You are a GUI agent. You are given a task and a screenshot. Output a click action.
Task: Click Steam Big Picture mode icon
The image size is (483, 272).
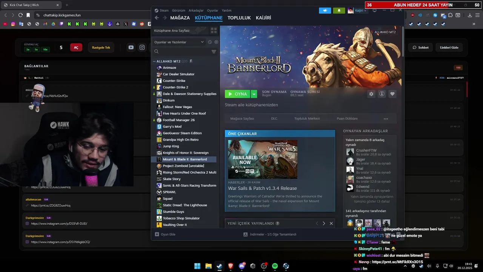(374, 11)
